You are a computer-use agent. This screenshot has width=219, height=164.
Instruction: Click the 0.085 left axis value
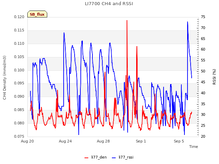click(x=19, y=110)
